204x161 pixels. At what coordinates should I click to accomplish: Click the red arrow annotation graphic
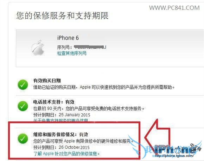pos(157,134)
